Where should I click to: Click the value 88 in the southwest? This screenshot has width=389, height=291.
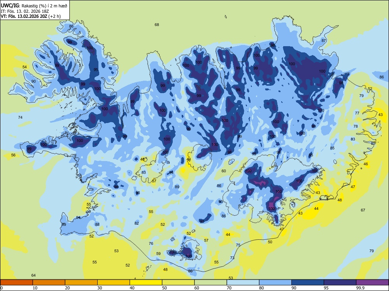(x=97, y=224)
